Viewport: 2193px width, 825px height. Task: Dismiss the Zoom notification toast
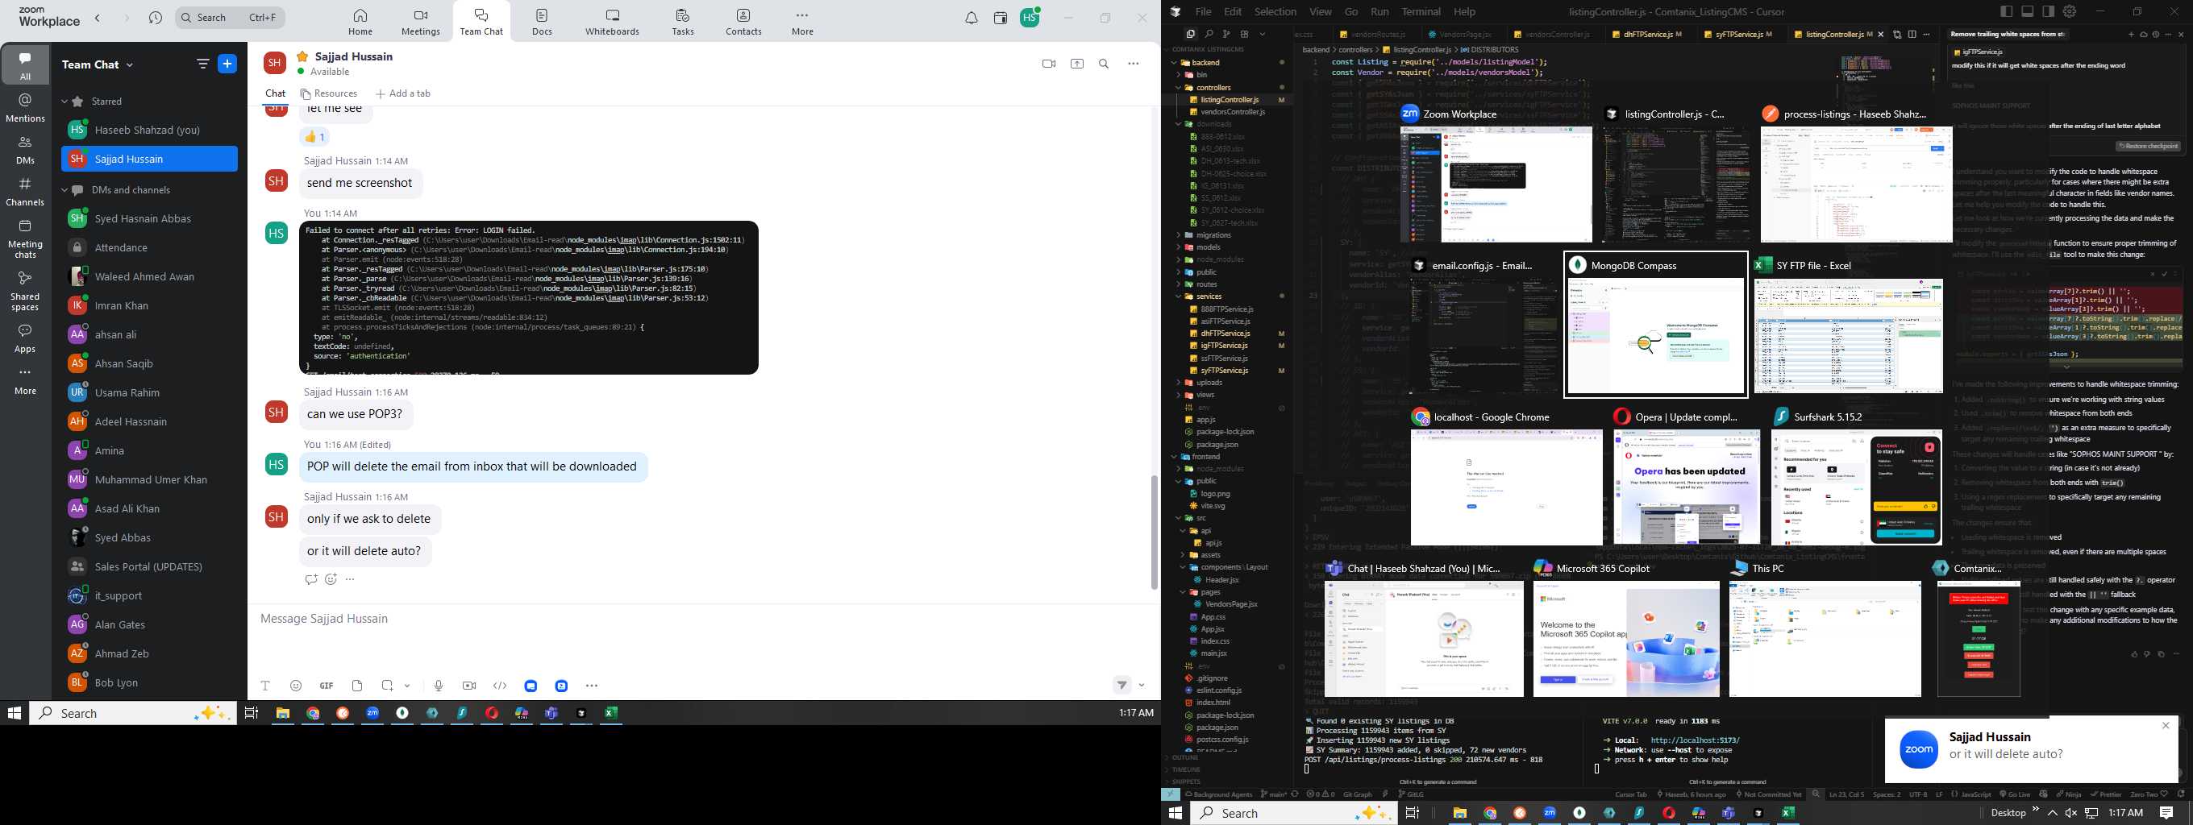[x=2166, y=725]
